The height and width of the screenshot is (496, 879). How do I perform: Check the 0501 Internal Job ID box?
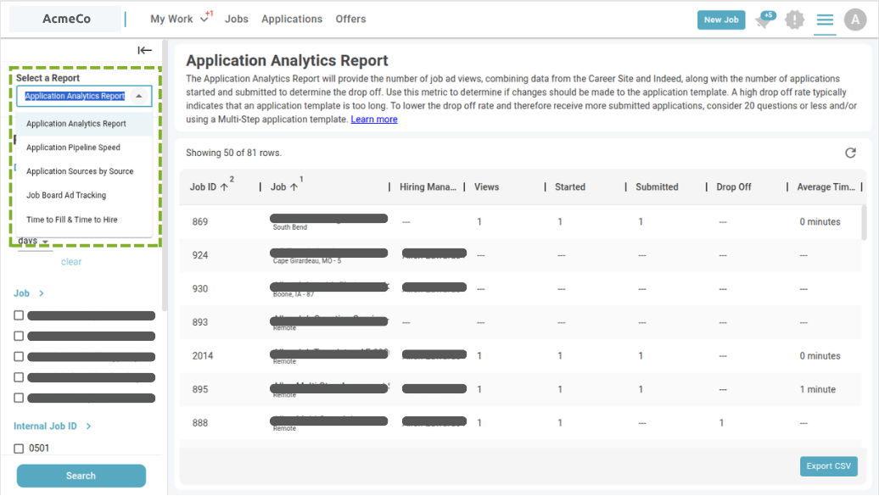coord(19,449)
